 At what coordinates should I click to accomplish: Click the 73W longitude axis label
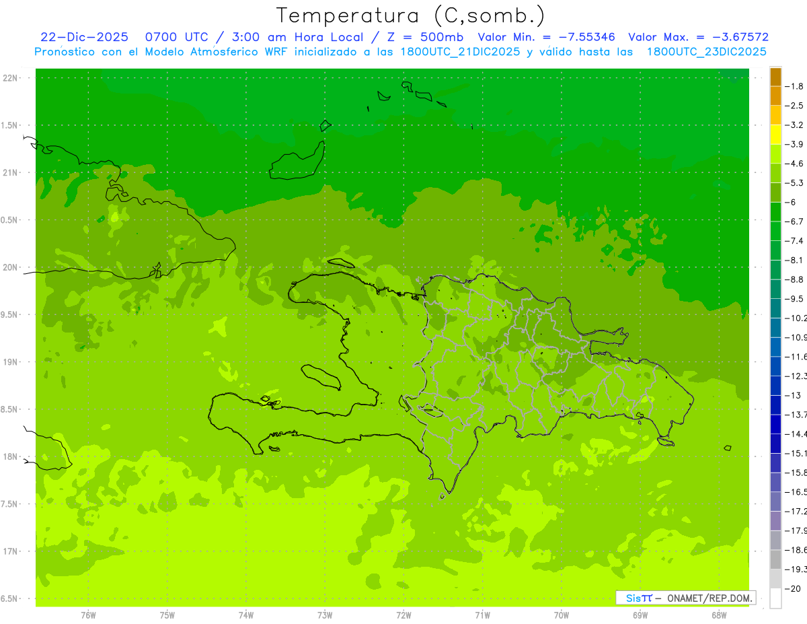tap(325, 615)
